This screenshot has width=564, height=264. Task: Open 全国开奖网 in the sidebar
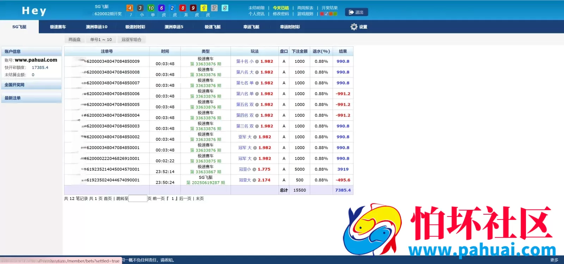[31, 85]
